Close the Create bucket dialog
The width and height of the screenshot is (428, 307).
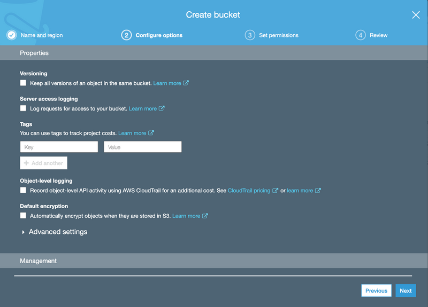(416, 15)
